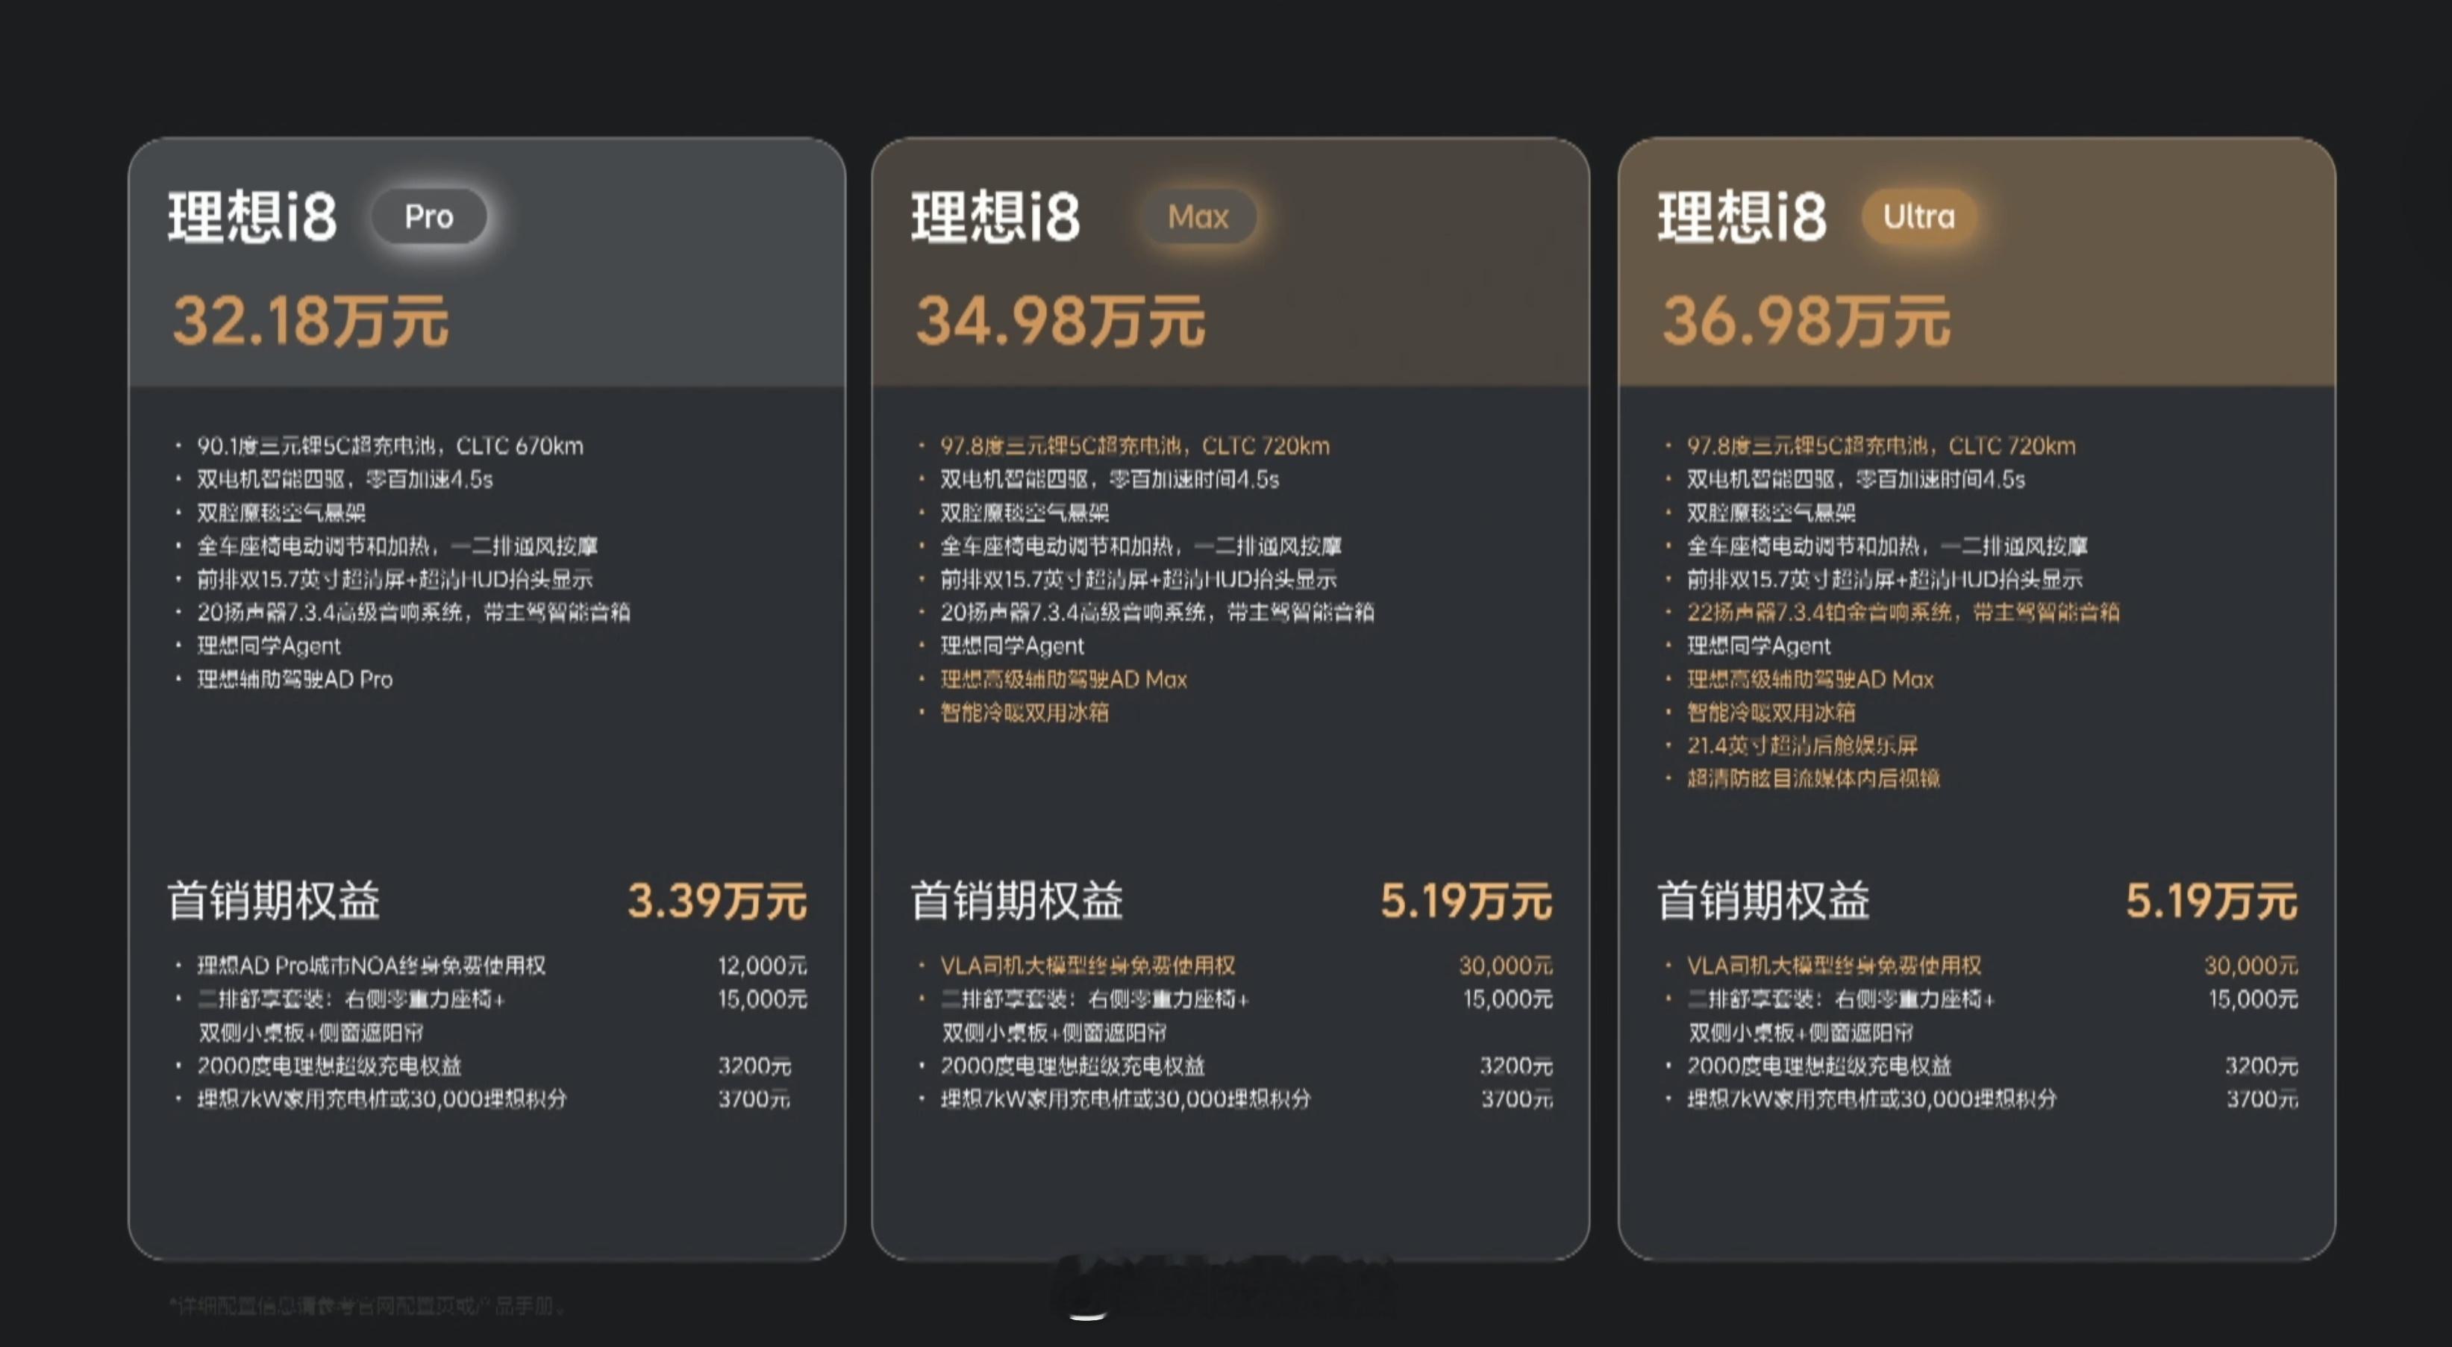This screenshot has width=2452, height=1347.
Task: Click Max card's '双电机智能四驱' row
Action: tap(1109, 479)
